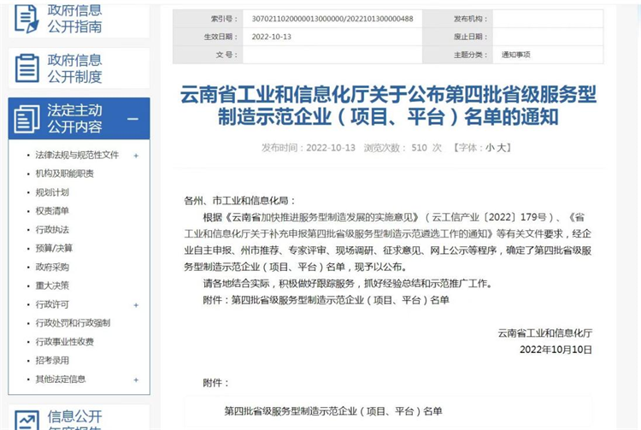Click the 政府信息公开制度 clipboard icon
Image resolution: width=641 pixels, height=430 pixels.
(26, 68)
